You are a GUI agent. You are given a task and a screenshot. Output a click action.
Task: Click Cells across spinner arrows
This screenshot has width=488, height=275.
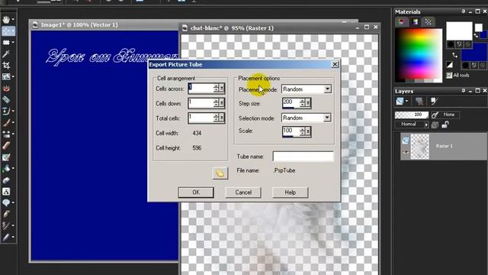click(217, 89)
